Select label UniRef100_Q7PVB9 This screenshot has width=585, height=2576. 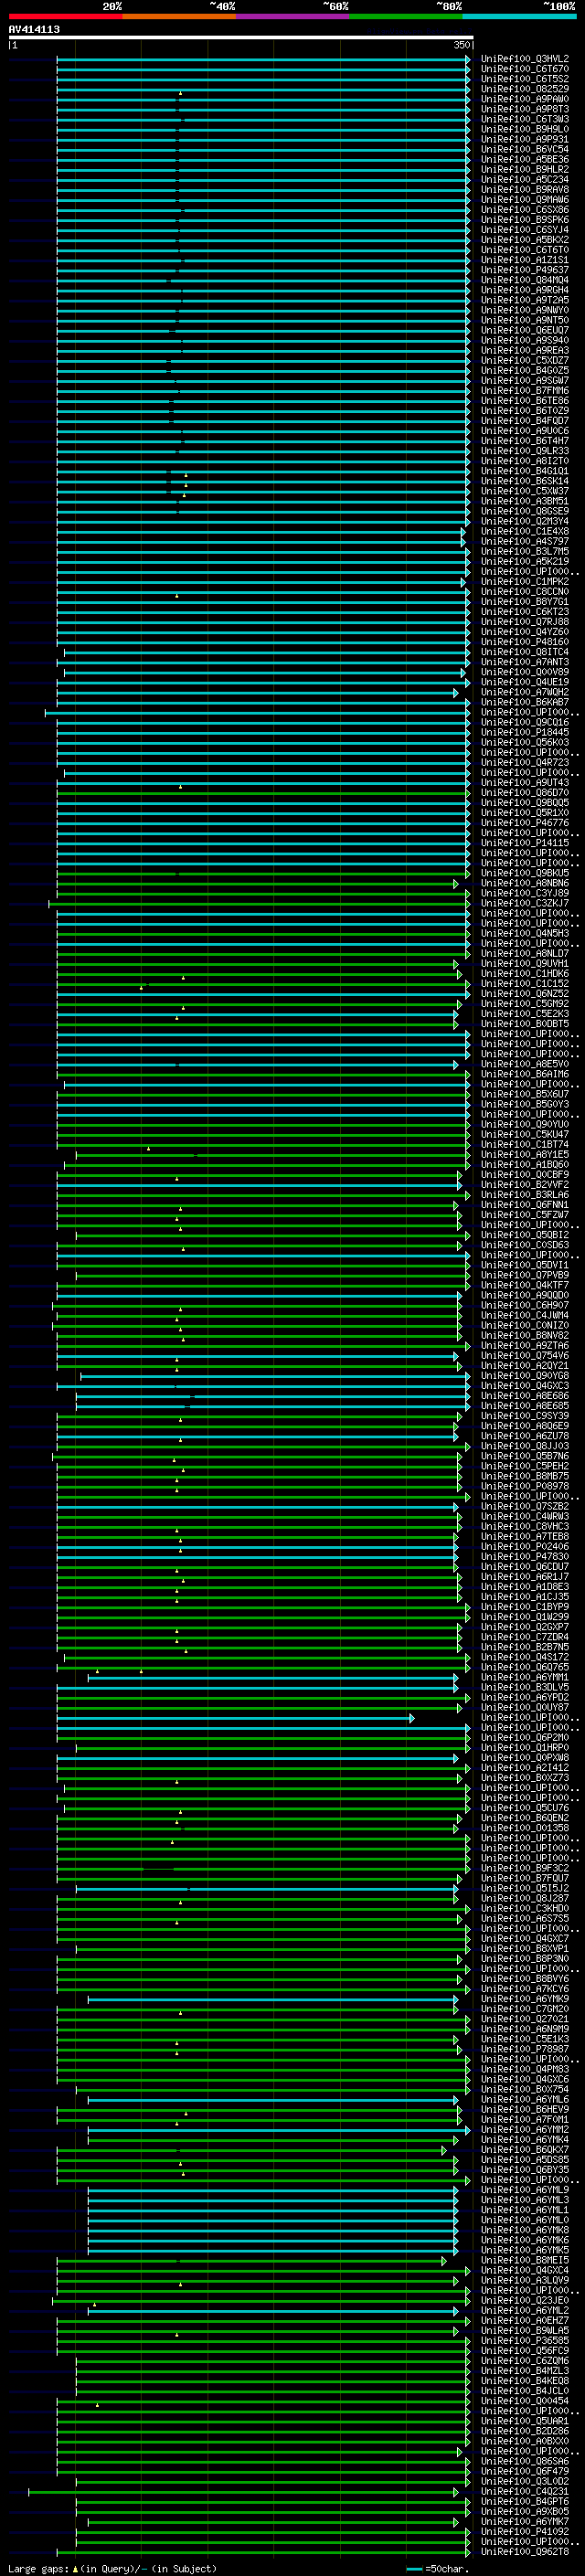(525, 1275)
